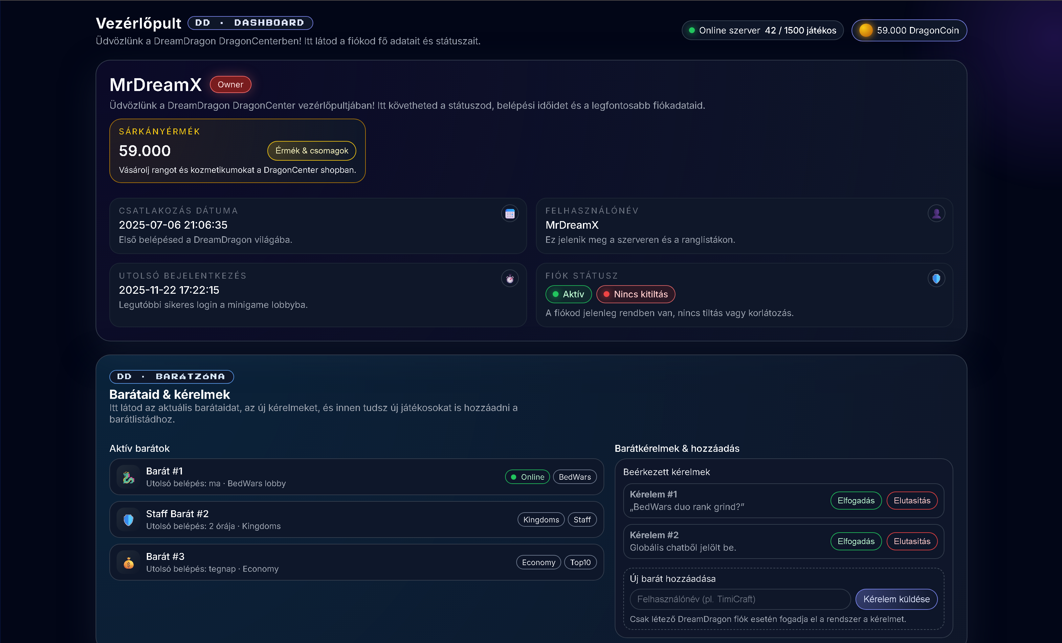Viewport: 1062px width, 643px height.
Task: Focus the Felhasználónév friend input field
Action: click(740, 599)
